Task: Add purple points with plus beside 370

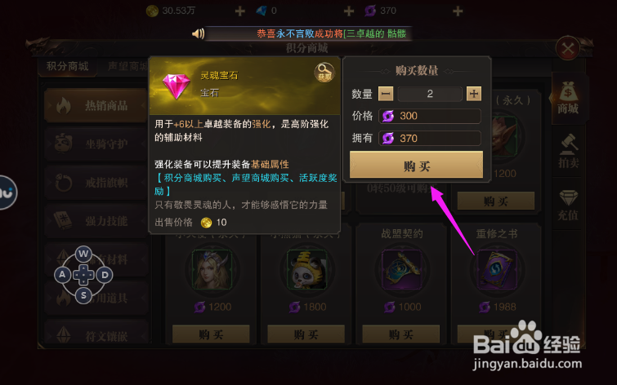Action: (458, 11)
